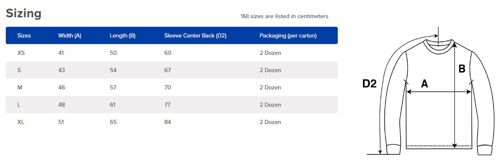Select the Sleeve Center Back (D2) header
This screenshot has height=166, width=499.
click(x=195, y=35)
